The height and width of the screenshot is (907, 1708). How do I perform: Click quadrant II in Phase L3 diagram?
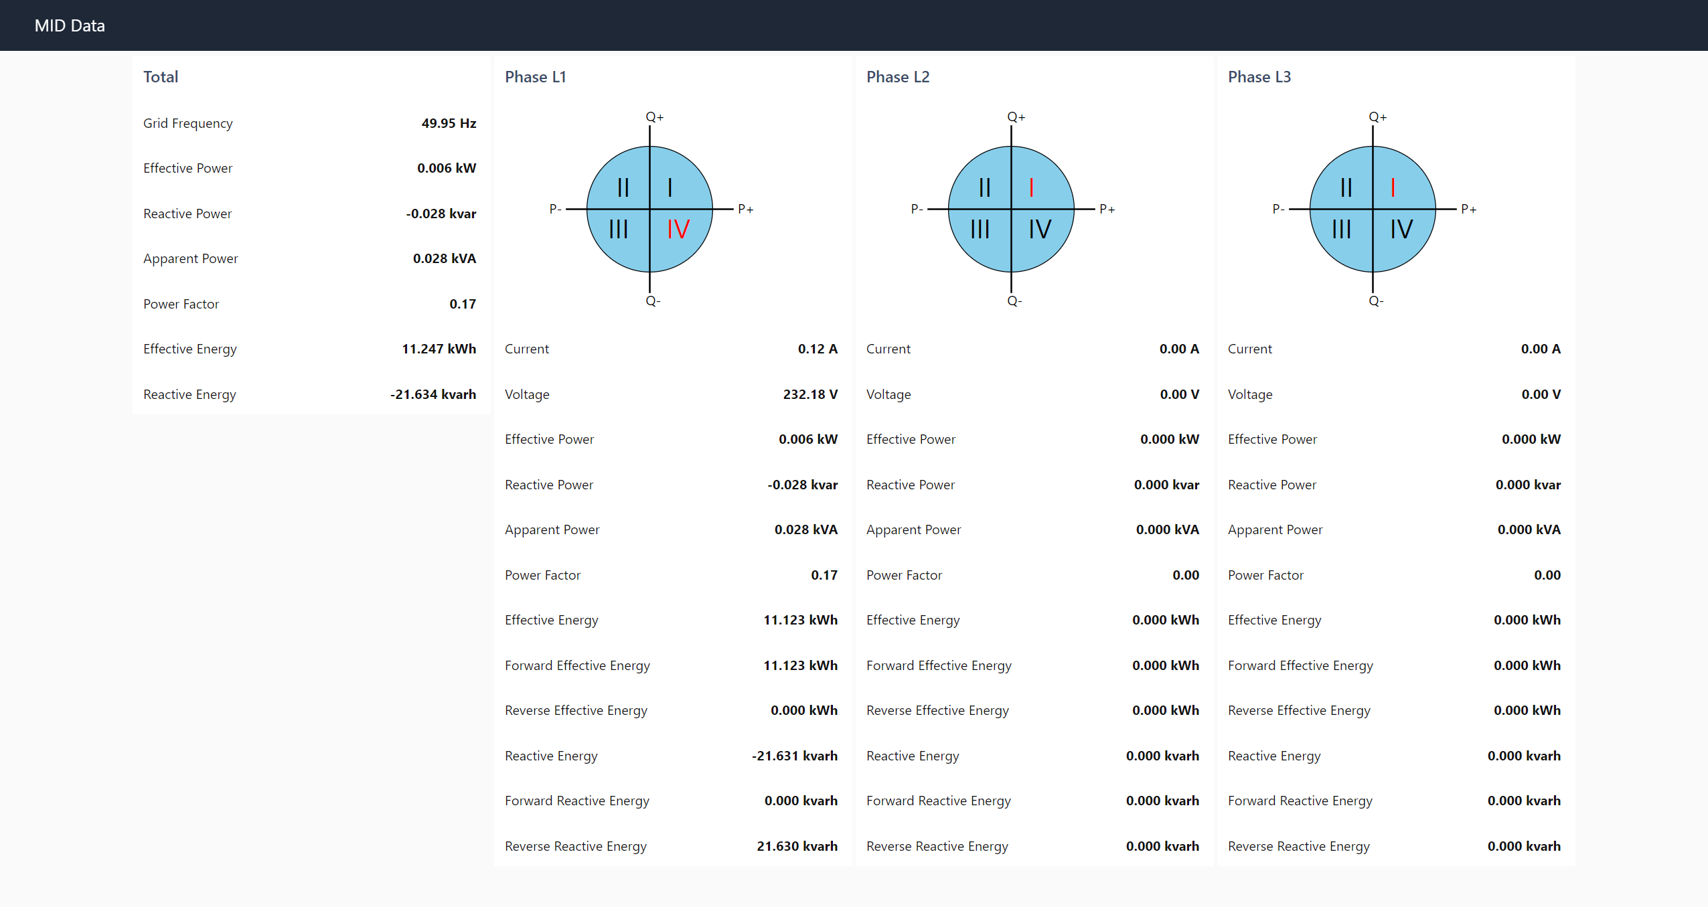click(x=1346, y=187)
